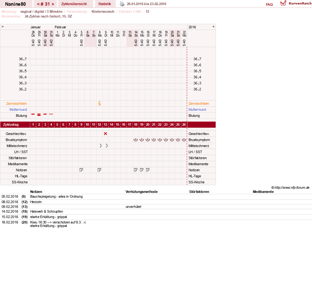Select cycle day 13 in Zyklustag bar
This screenshot has height=304, width=312.
point(106,124)
